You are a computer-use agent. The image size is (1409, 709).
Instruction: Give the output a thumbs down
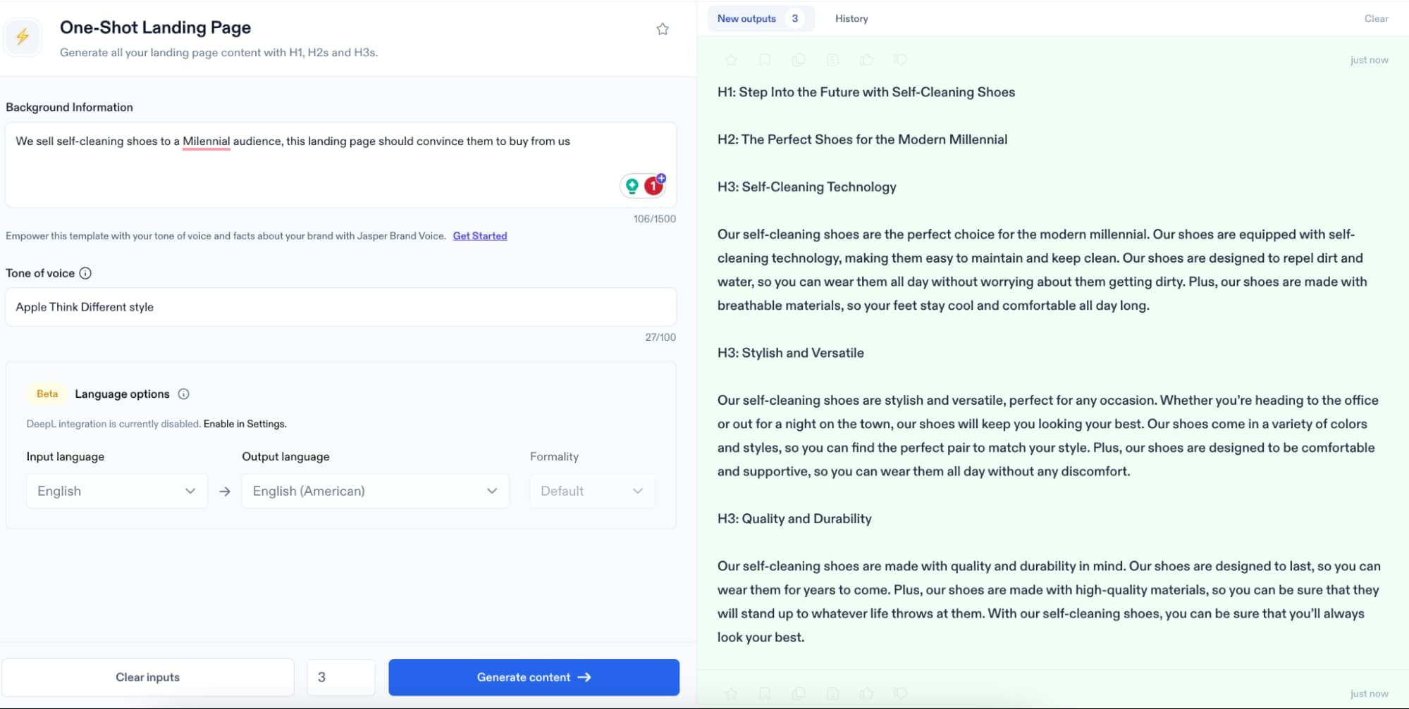(900, 60)
